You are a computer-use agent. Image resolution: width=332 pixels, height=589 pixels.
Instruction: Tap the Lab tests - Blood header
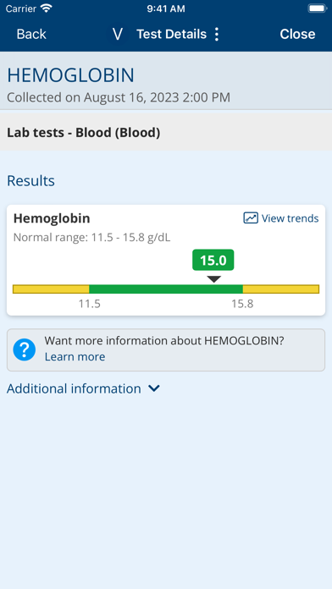(x=84, y=133)
